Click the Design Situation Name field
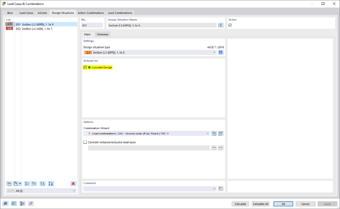The height and width of the screenshot is (209, 340). tap(162, 25)
